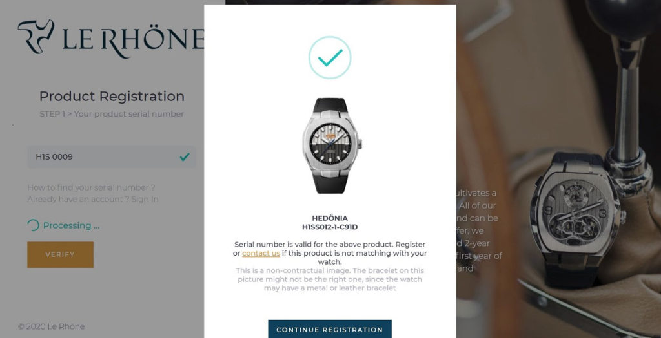This screenshot has height=338, width=661.
Task: Click the STEP 1 product serial number label
Action: [x=112, y=114]
